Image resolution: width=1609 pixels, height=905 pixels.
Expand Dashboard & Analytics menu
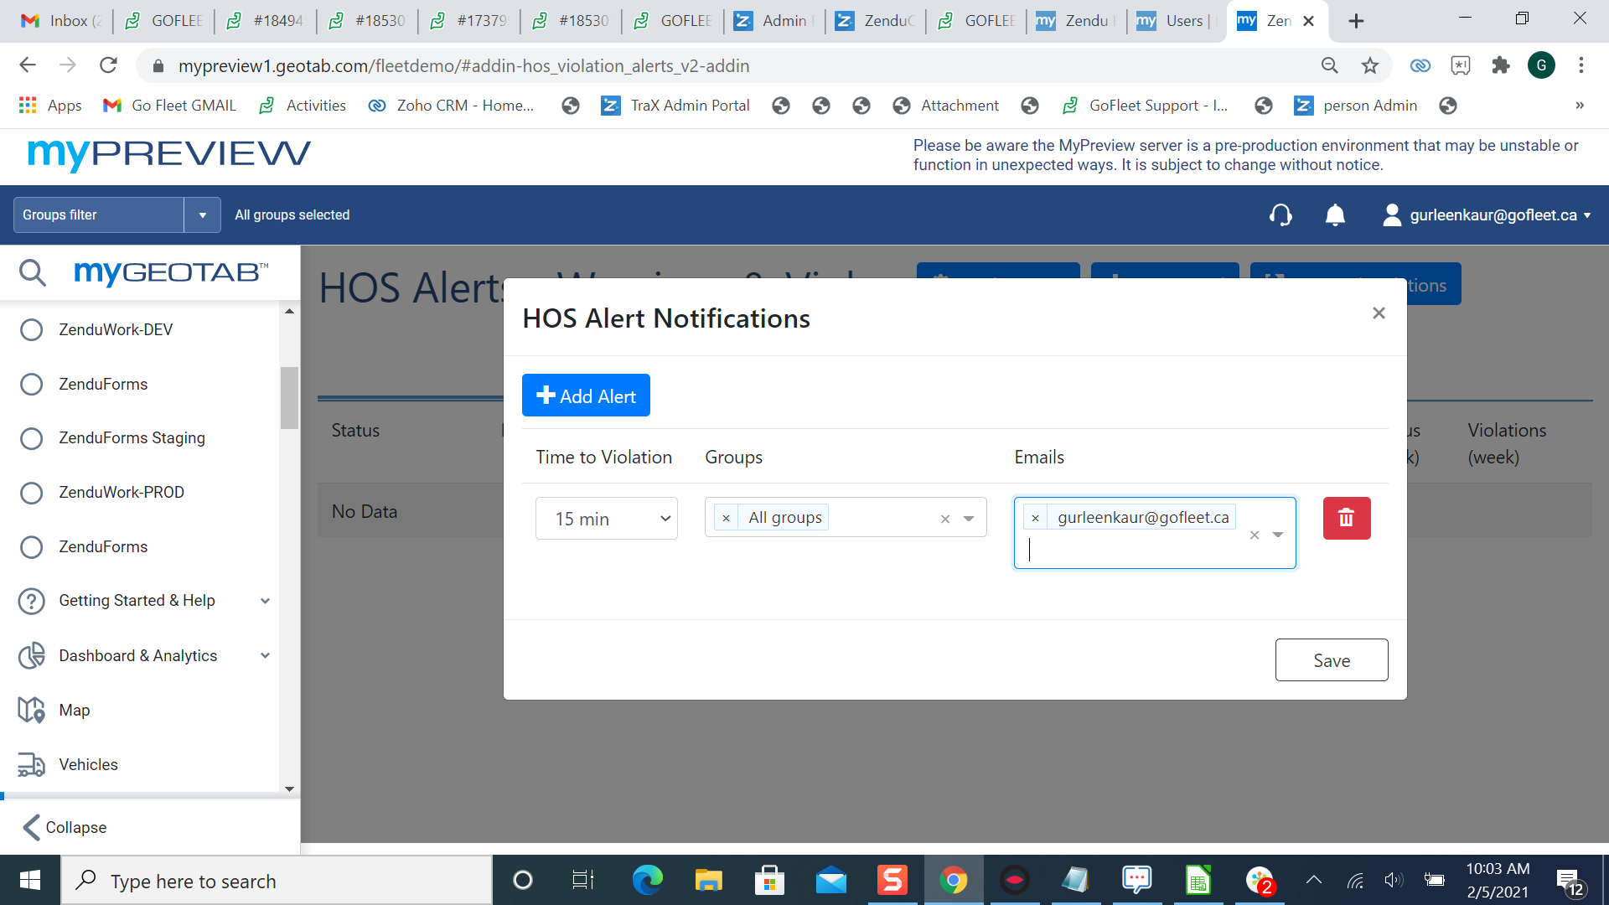pos(265,655)
